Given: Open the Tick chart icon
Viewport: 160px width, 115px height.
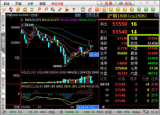Looking at the screenshot, I should coord(97,9).
